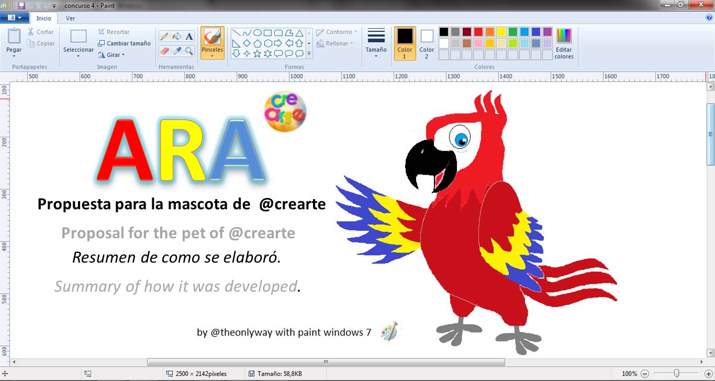Choose the rounded rectangle shape
This screenshot has width=715, height=381.
278,32
